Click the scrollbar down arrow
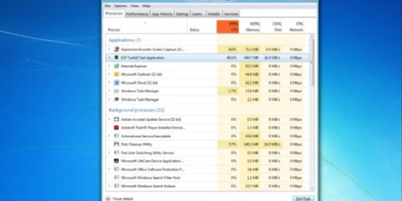The height and width of the screenshot is (201, 402). click(312, 189)
